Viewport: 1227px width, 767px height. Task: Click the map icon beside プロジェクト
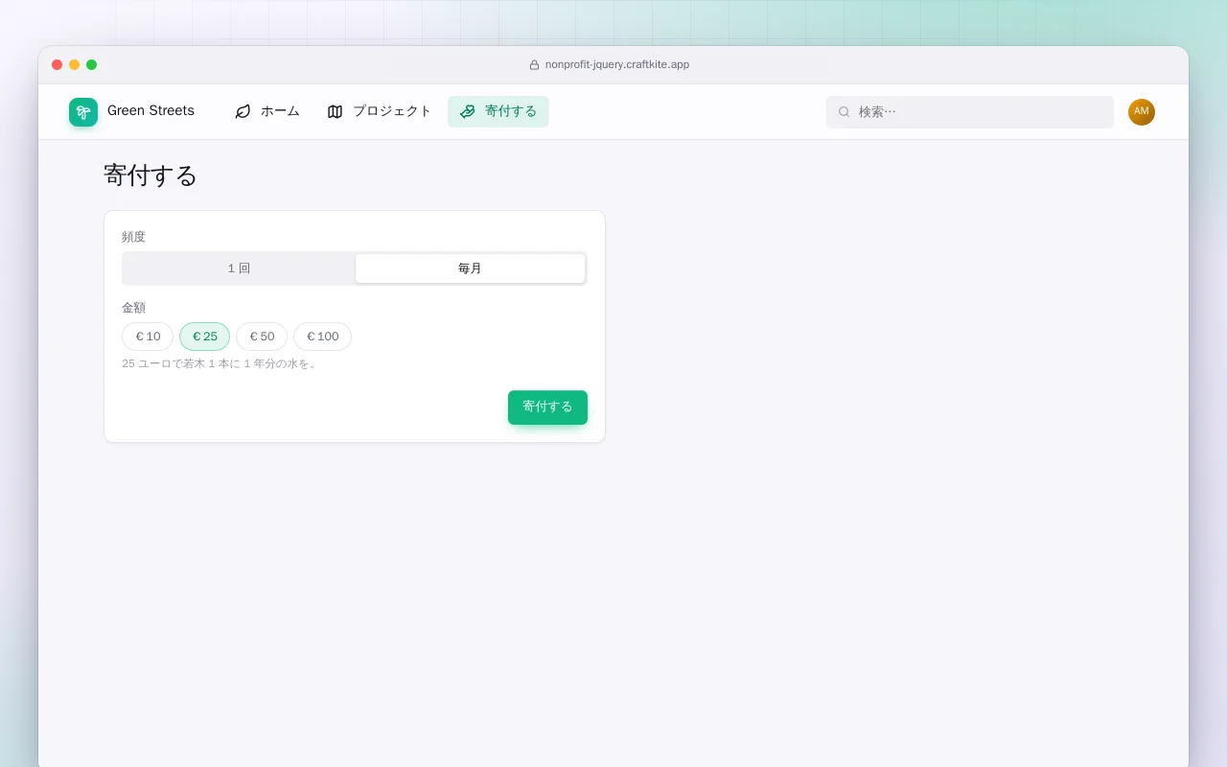pyautogui.click(x=335, y=112)
